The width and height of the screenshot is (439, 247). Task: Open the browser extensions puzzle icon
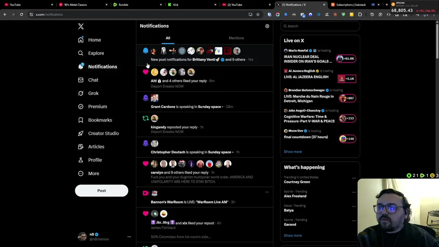coord(360,14)
